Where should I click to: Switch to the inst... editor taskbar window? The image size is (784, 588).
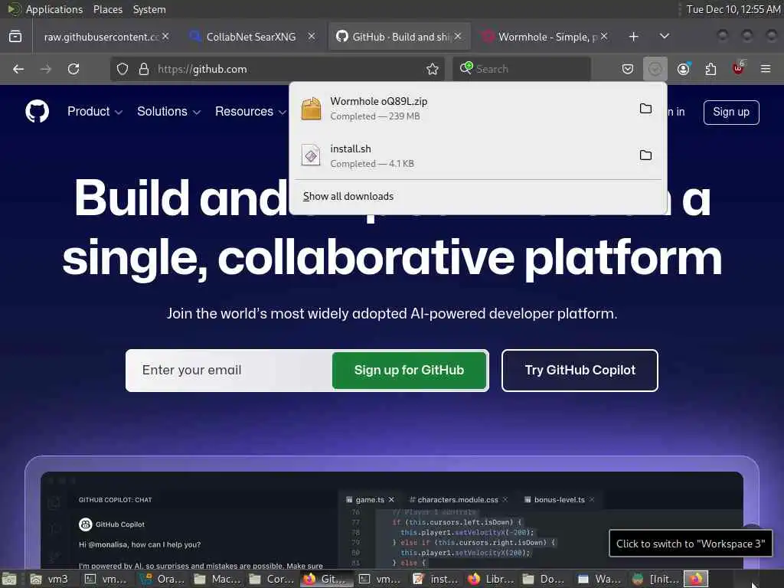pos(436,579)
